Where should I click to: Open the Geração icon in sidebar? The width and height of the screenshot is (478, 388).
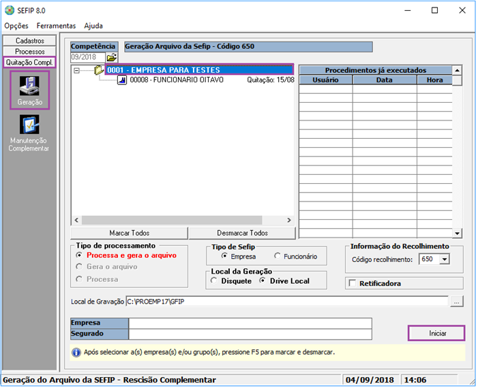coord(29,90)
